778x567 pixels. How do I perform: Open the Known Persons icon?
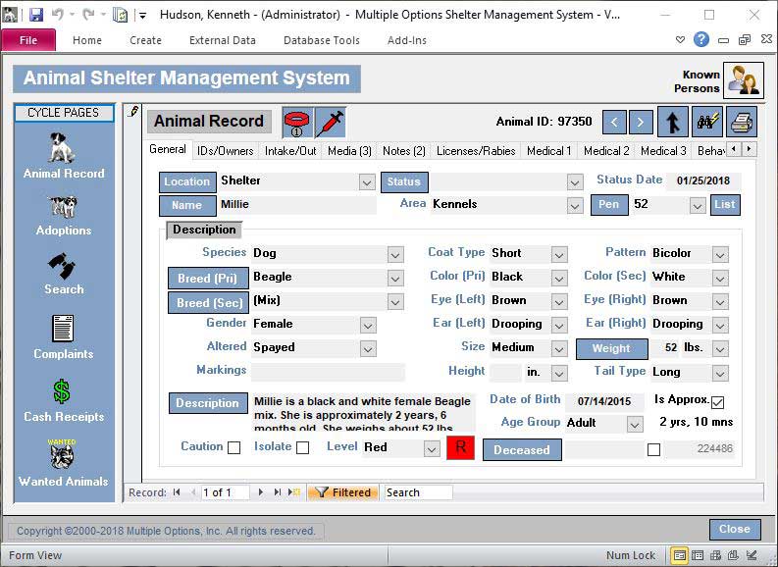[x=743, y=80]
